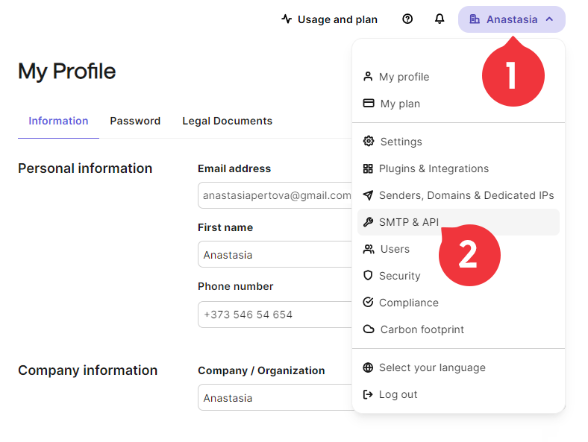Open the help question mark icon
Viewport: 588px width, 442px height.
(407, 19)
